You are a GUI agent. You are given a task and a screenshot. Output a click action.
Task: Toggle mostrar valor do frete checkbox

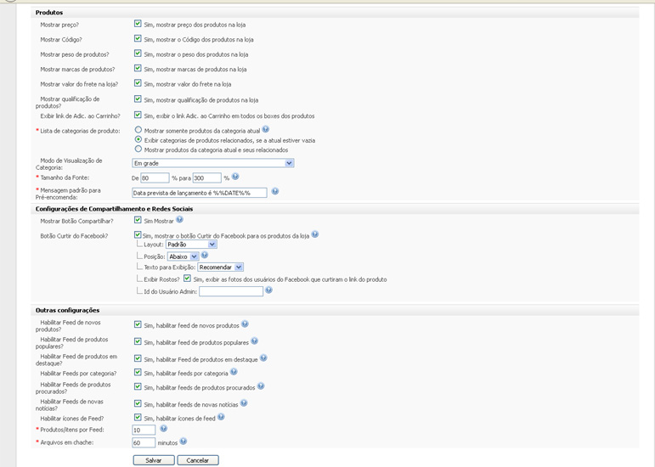tap(138, 83)
